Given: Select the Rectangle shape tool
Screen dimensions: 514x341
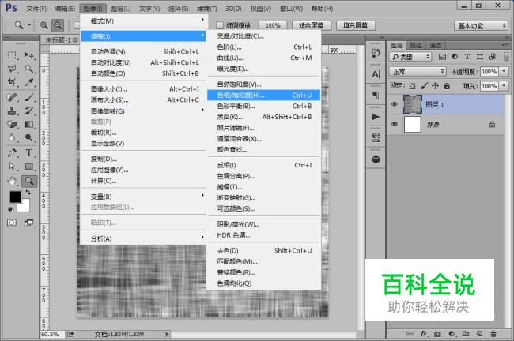Looking at the screenshot, I should coord(29,167).
